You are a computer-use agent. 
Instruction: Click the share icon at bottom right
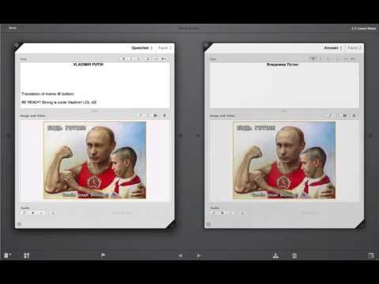click(371, 256)
